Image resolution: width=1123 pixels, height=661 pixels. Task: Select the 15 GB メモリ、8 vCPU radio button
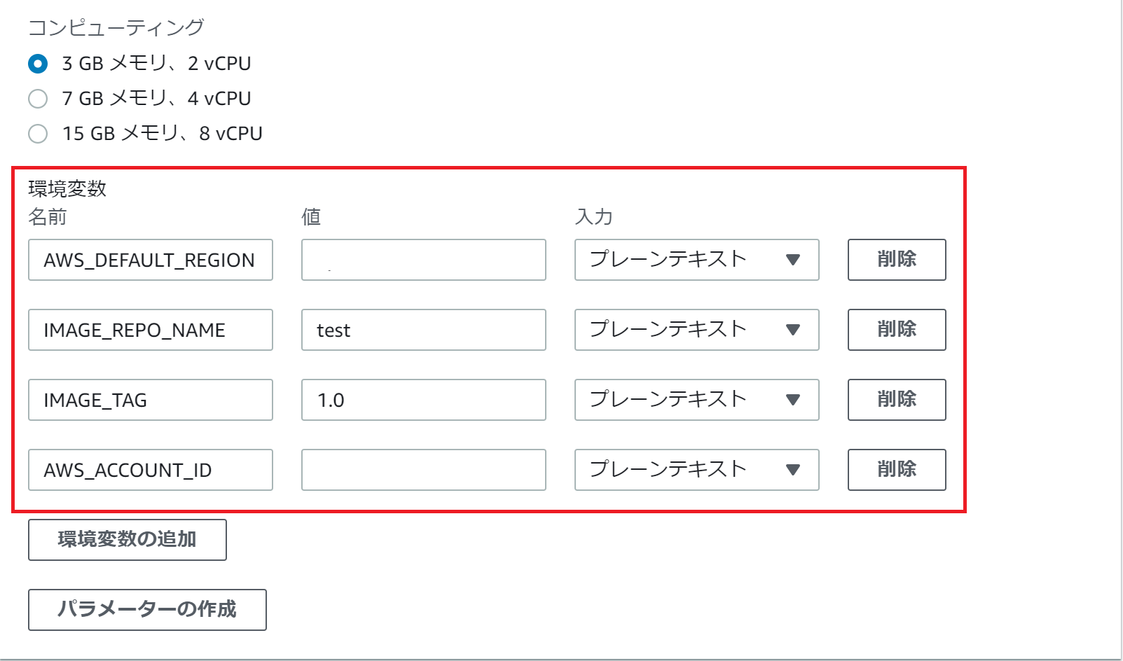coord(39,133)
